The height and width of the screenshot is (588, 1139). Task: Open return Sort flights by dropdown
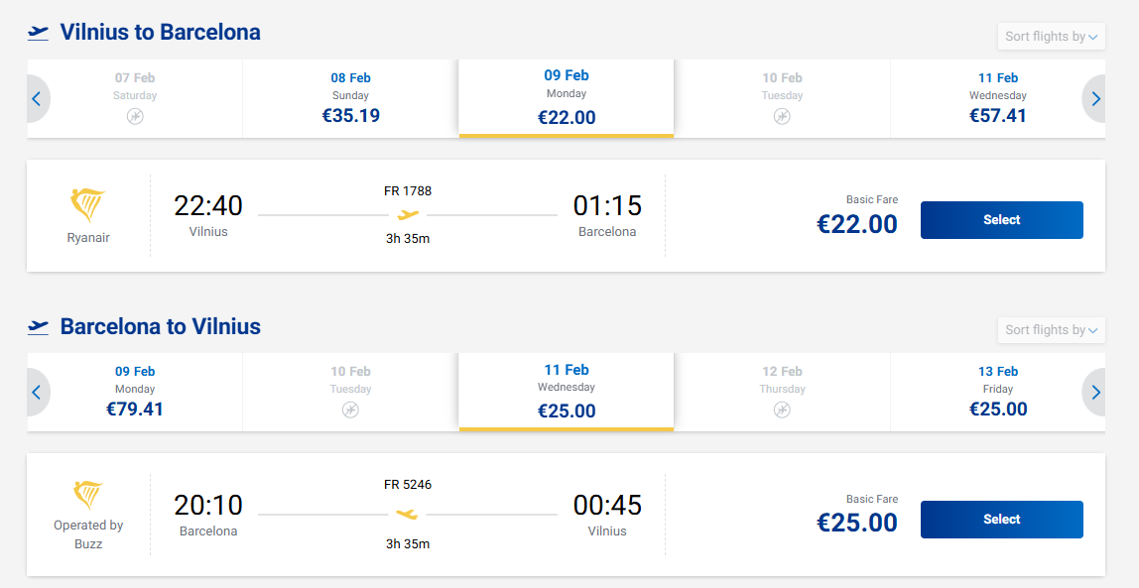pos(1051,330)
